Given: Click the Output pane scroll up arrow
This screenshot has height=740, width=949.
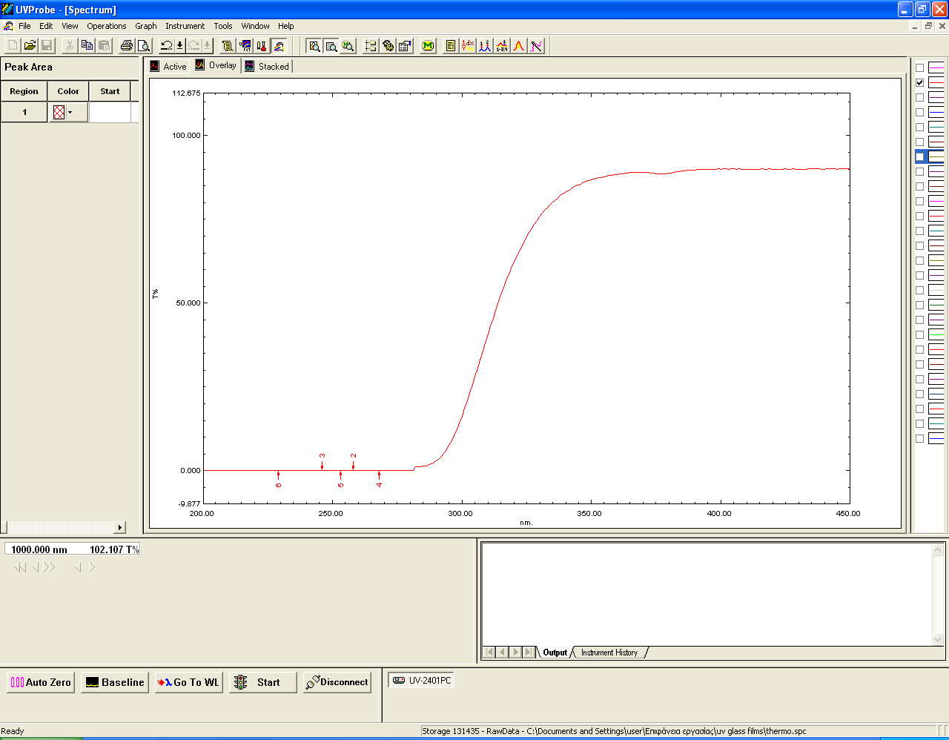Looking at the screenshot, I should click(x=937, y=550).
